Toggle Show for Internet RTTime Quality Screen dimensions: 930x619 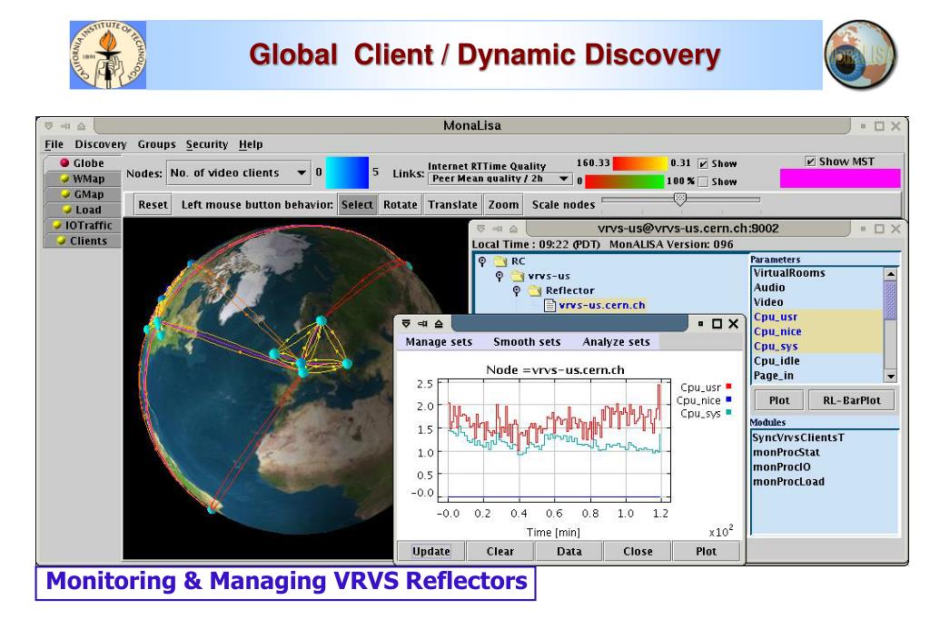(x=704, y=163)
